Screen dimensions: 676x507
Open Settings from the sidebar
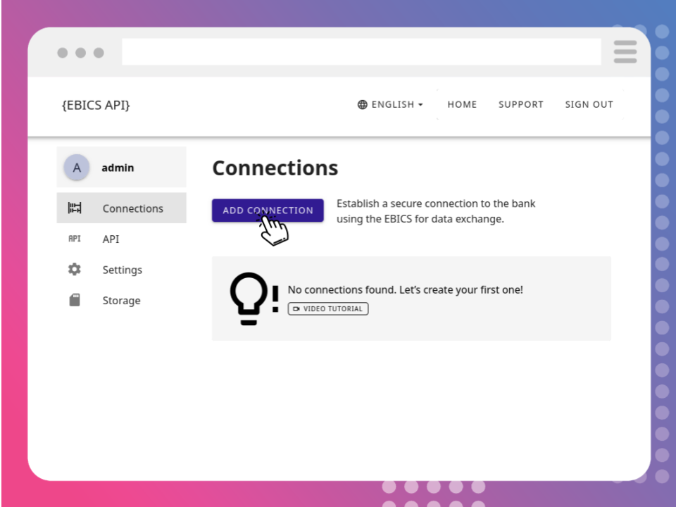(122, 270)
